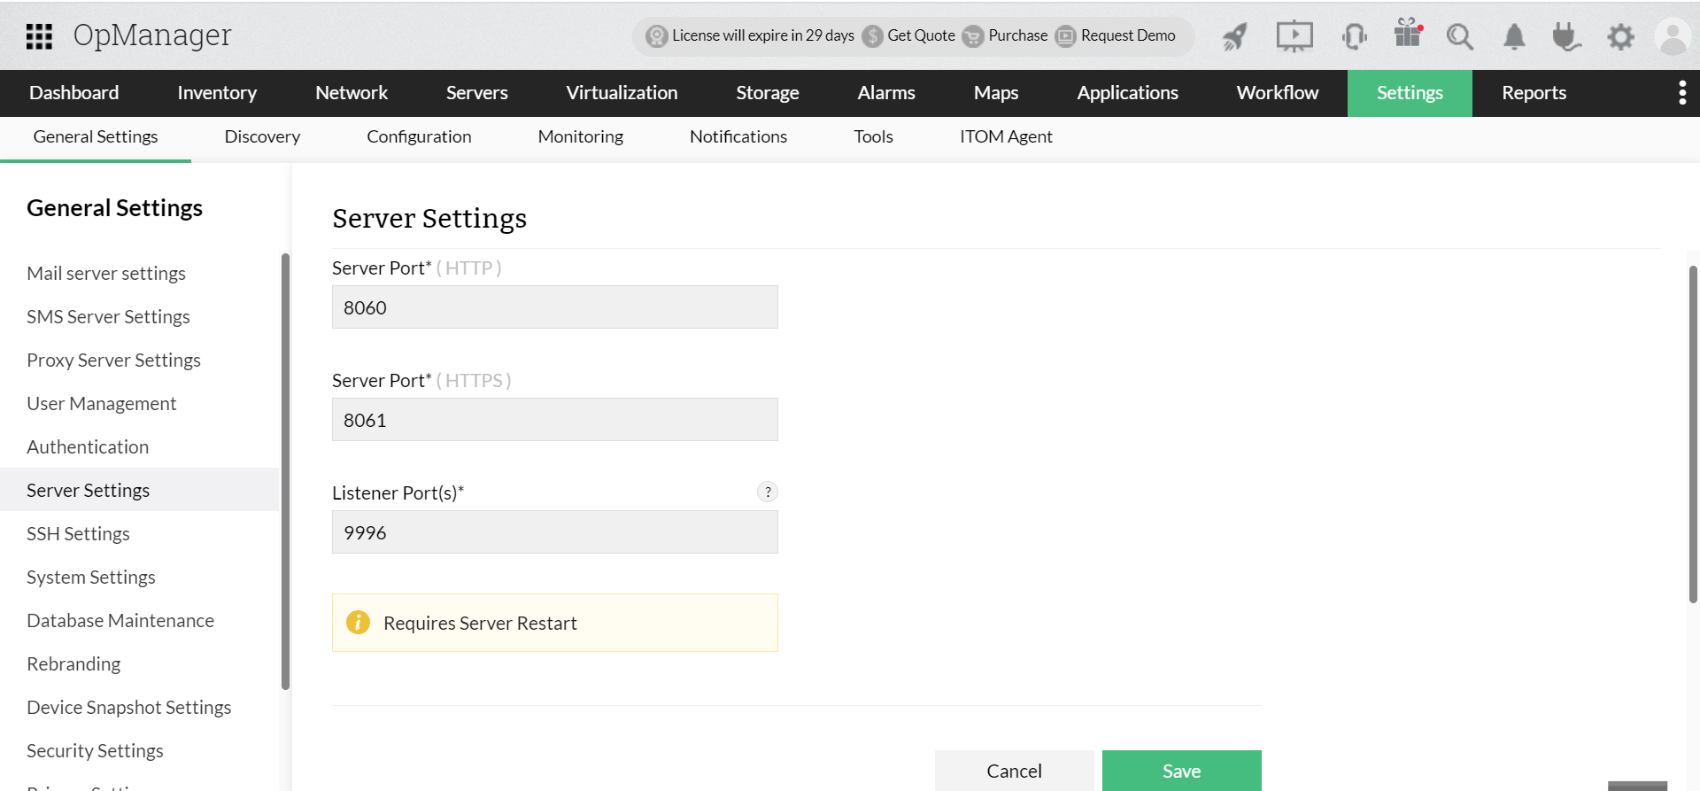Open the gear settings icon
The image size is (1700, 791).
pos(1620,36)
